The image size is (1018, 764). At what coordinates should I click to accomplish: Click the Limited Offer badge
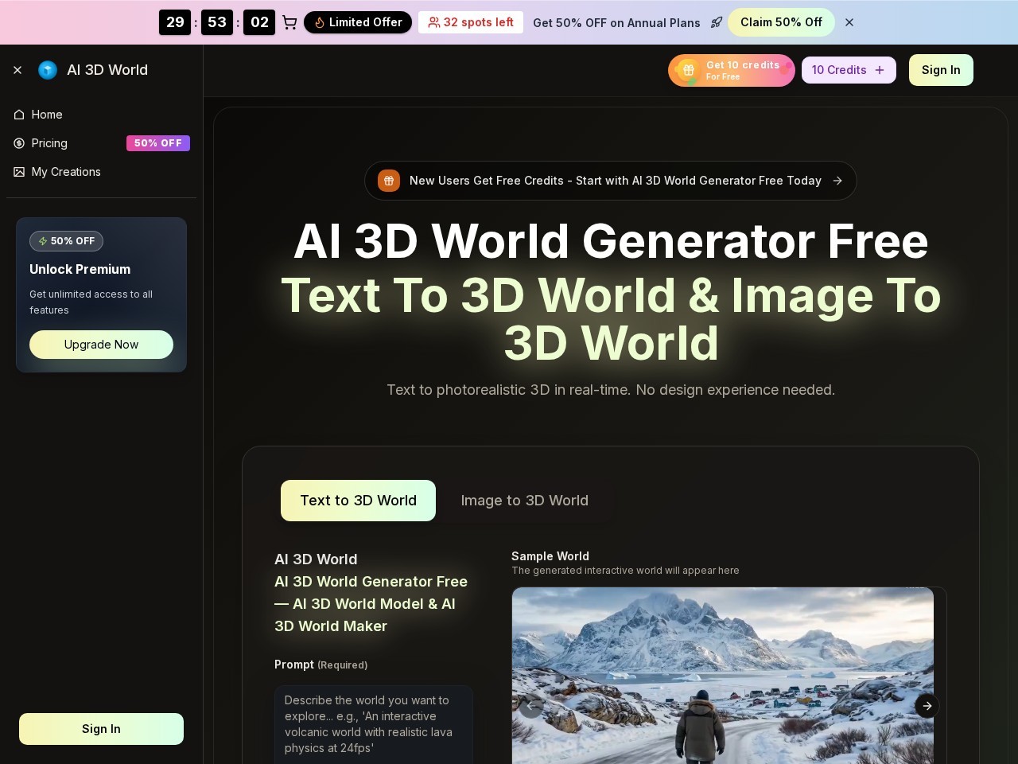click(x=358, y=22)
